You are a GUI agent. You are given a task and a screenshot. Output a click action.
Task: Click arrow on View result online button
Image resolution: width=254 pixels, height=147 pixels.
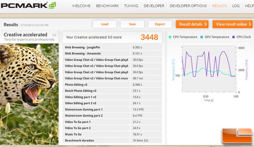(250, 24)
